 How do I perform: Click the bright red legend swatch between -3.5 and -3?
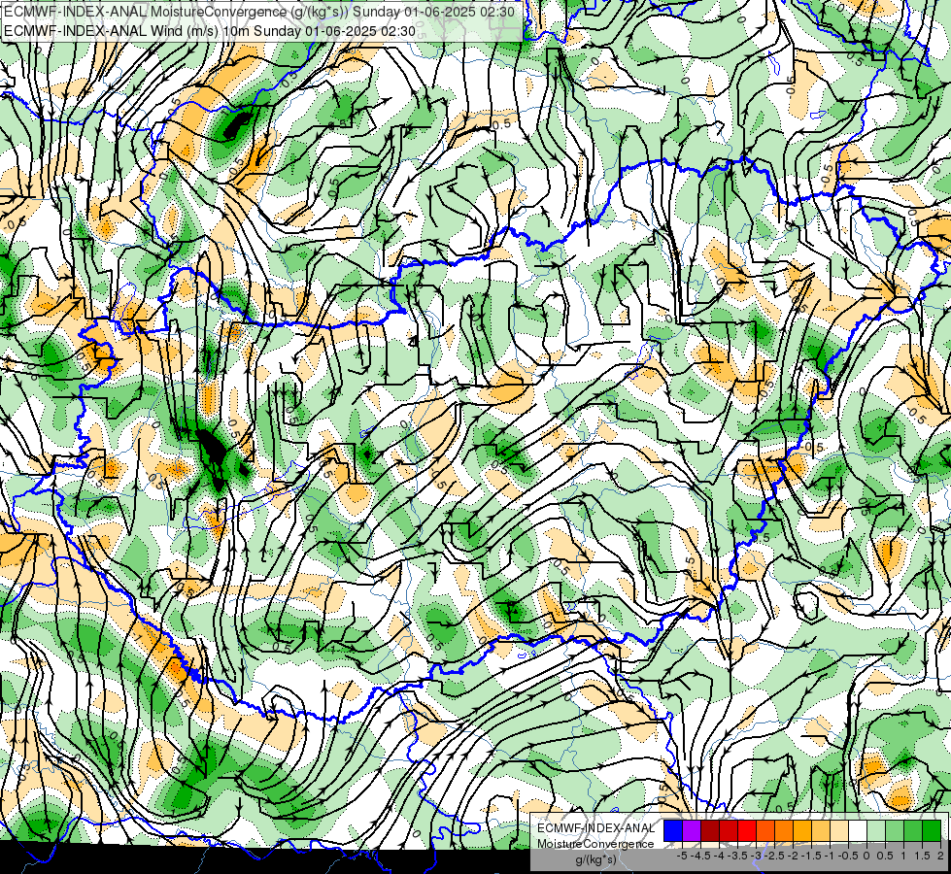[747, 830]
